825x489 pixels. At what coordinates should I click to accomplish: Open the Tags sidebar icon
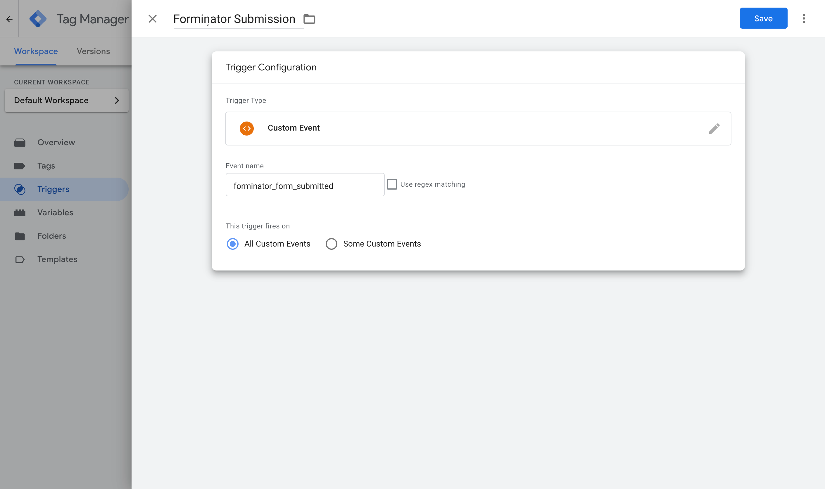(x=20, y=166)
